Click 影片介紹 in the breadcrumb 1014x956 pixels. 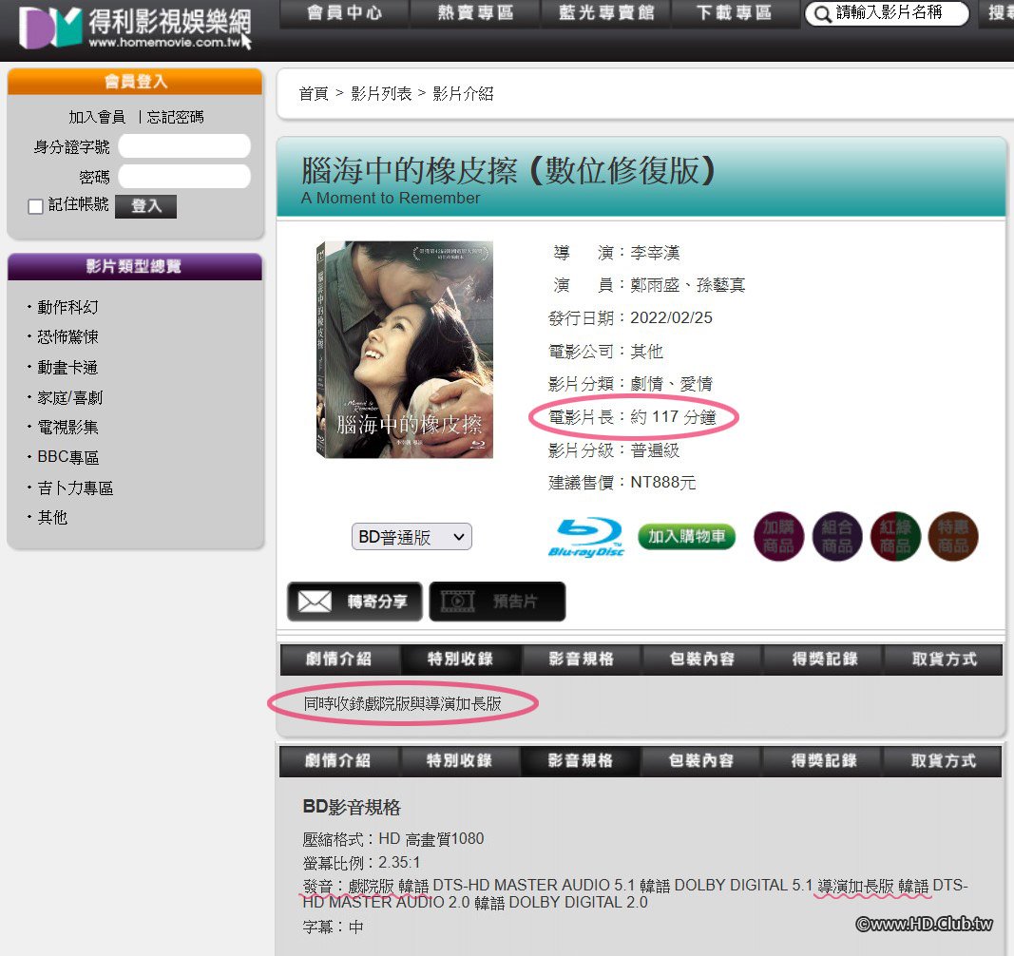coord(463,94)
